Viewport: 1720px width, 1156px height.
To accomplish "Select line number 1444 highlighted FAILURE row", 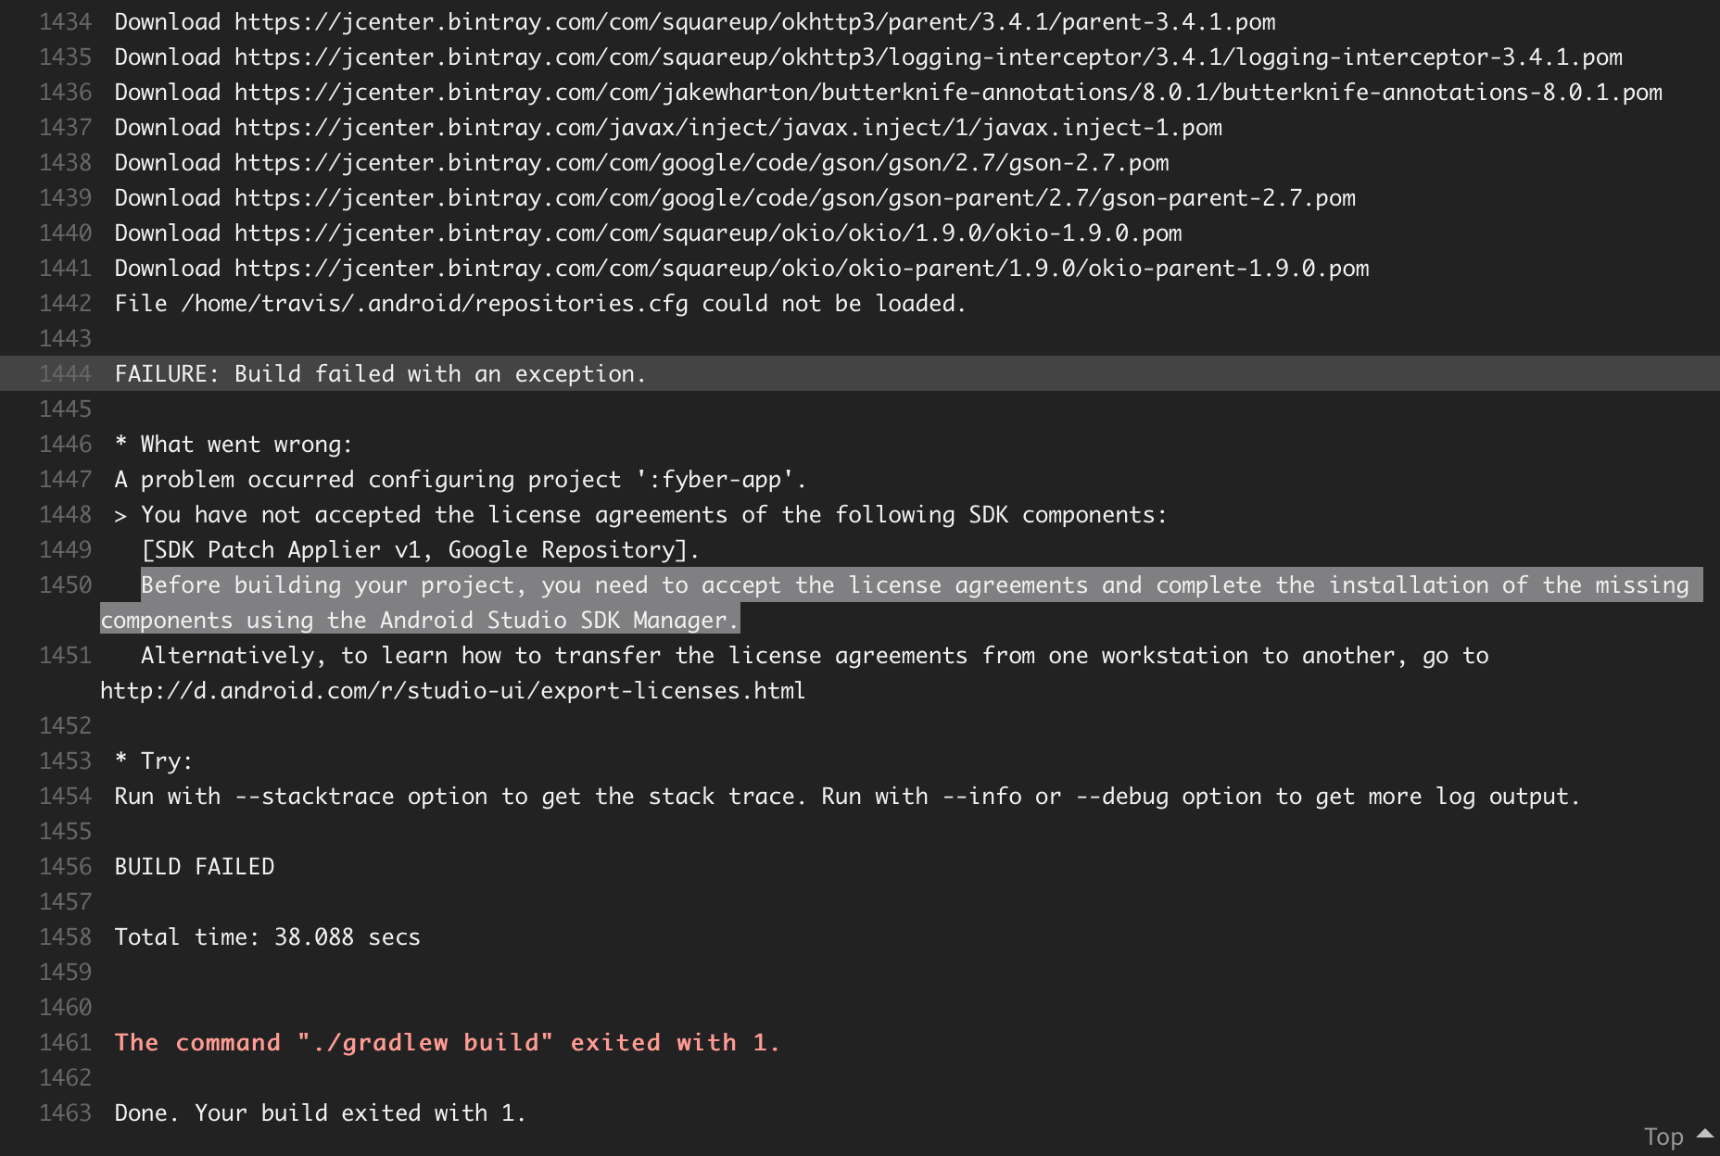I will coord(65,373).
